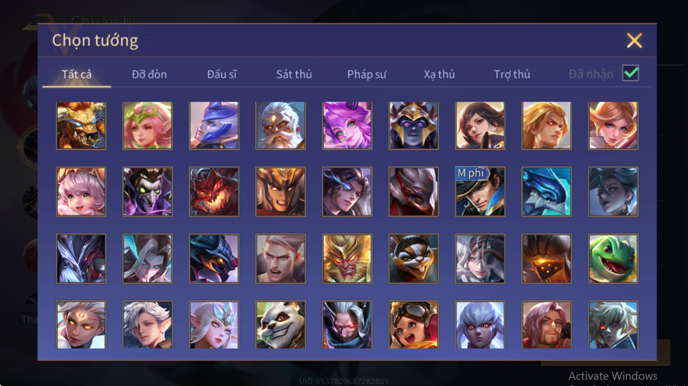Toggle the 'Đã nhận' checkbox
Screen dimensions: 688x386
pyautogui.click(x=630, y=73)
